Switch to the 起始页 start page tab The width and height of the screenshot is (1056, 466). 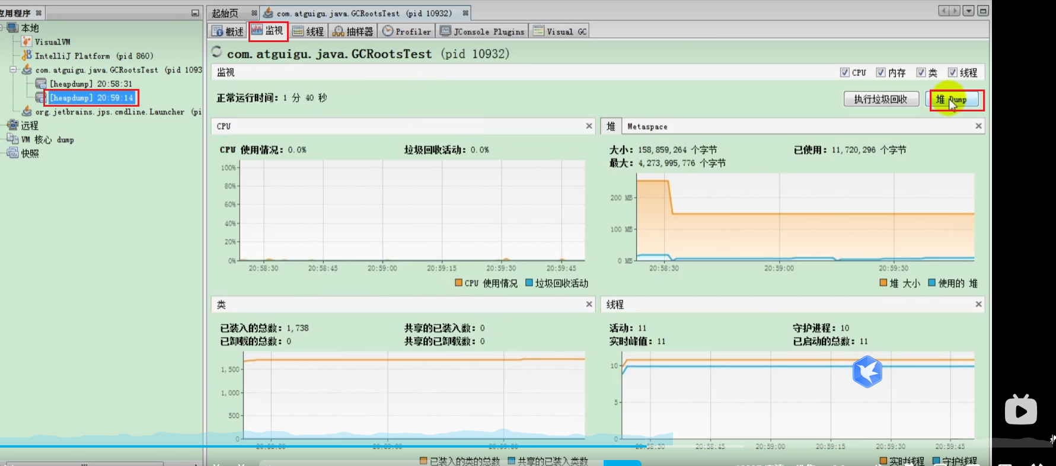coord(225,13)
